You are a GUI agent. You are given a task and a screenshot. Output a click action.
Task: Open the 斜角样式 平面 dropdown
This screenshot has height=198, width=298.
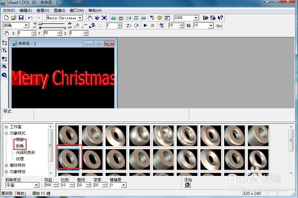37,185
